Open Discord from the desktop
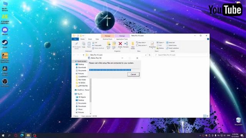 pos(5,31)
